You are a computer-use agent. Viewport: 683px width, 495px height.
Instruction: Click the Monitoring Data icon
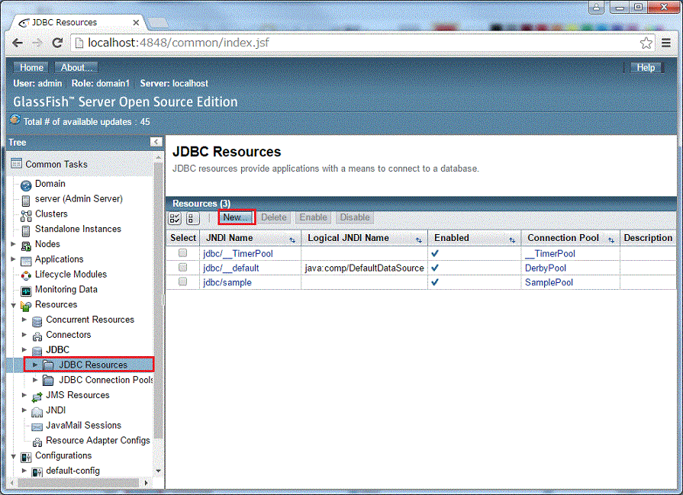pos(26,291)
